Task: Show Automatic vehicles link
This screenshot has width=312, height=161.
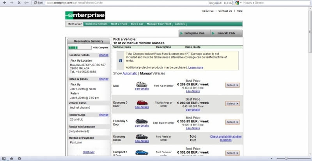Action: 130,73
